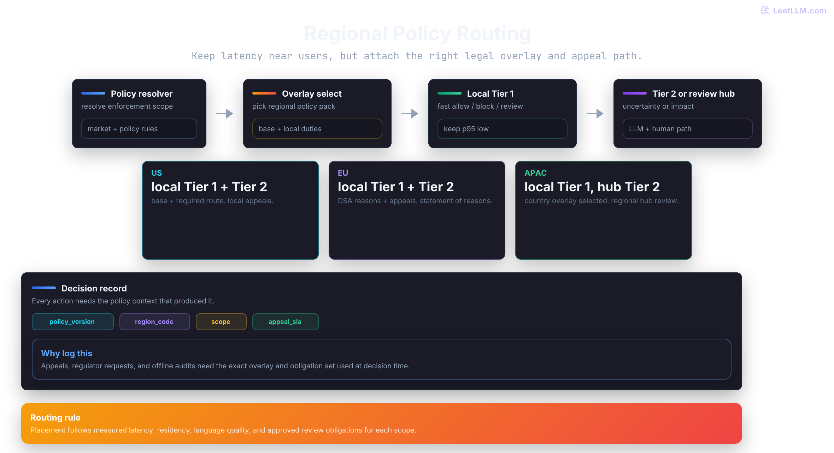This screenshot has width=834, height=453.
Task: Click the 'LLM + human path' box
Action: pyautogui.click(x=687, y=129)
